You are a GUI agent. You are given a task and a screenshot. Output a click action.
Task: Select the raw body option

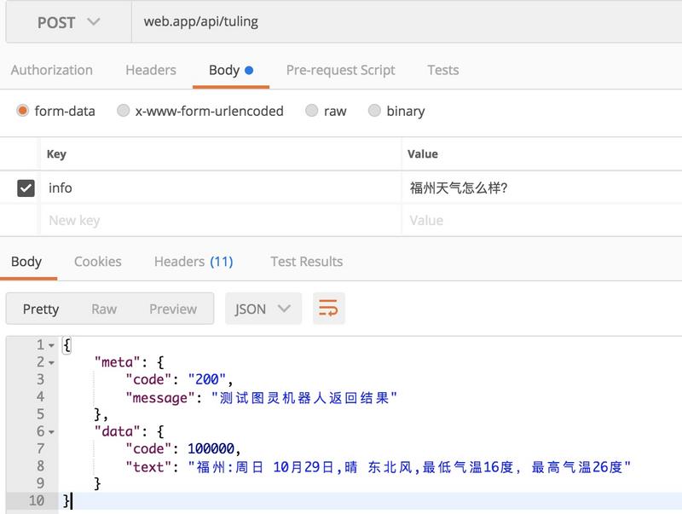coord(311,111)
